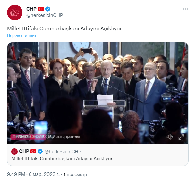
Task: Click the live broadcast ПРЯМОЙ ЭФИР badge
Action: tap(28, 137)
